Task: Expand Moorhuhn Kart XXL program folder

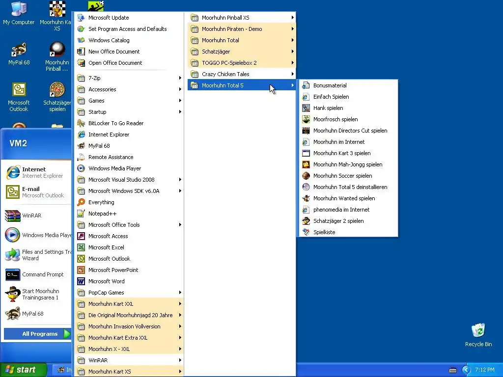Action: [x=129, y=303]
